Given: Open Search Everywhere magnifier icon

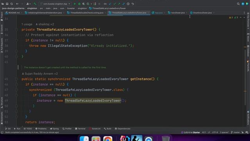Looking at the screenshot, I should [x=238, y=4].
